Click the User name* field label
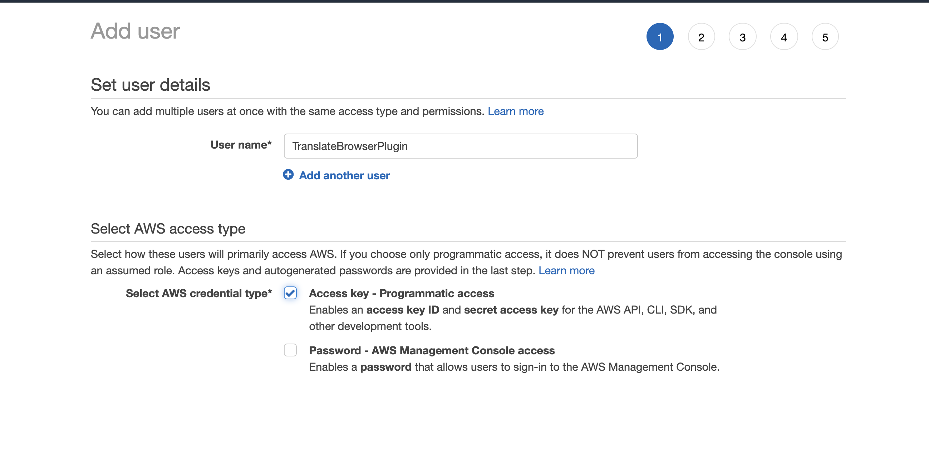This screenshot has height=470, width=929. (x=241, y=145)
